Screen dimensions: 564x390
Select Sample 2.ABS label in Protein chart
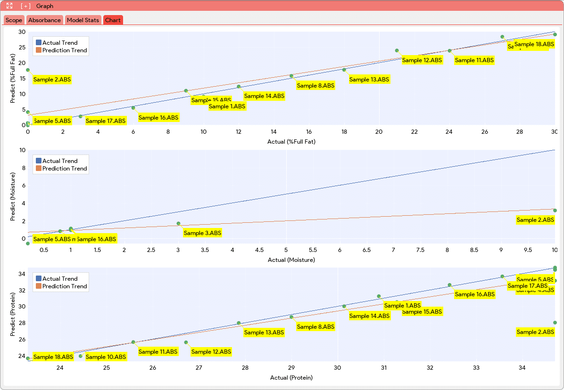point(535,332)
